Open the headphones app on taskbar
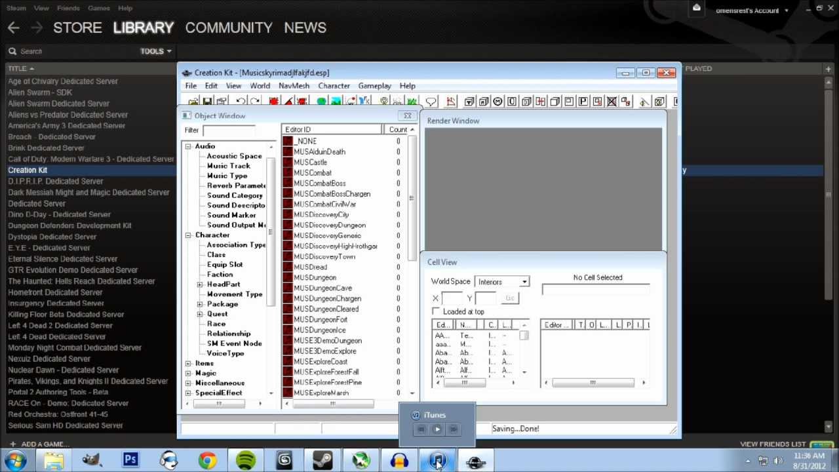 [399, 461]
